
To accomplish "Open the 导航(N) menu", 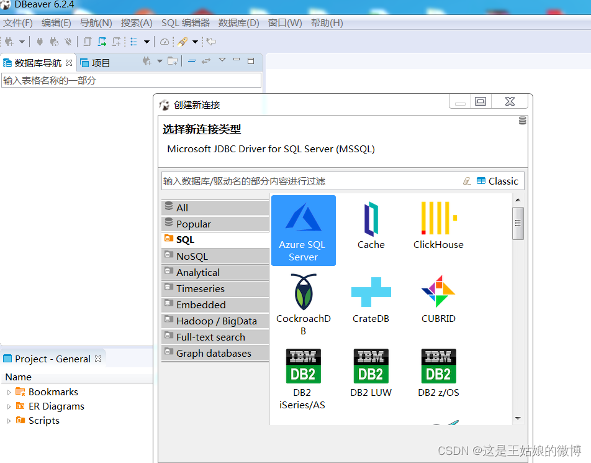I will pyautogui.click(x=96, y=23).
